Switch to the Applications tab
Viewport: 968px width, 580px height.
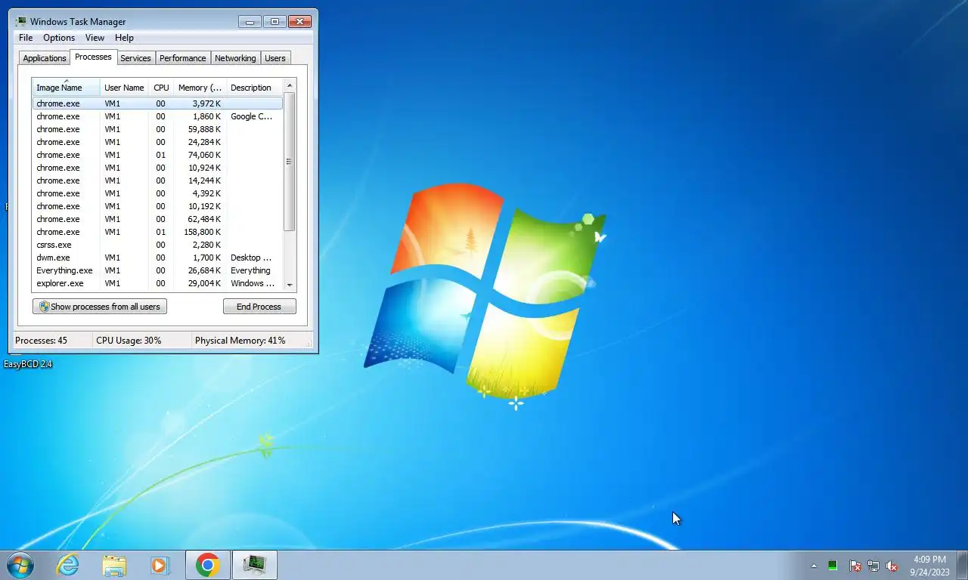45,58
